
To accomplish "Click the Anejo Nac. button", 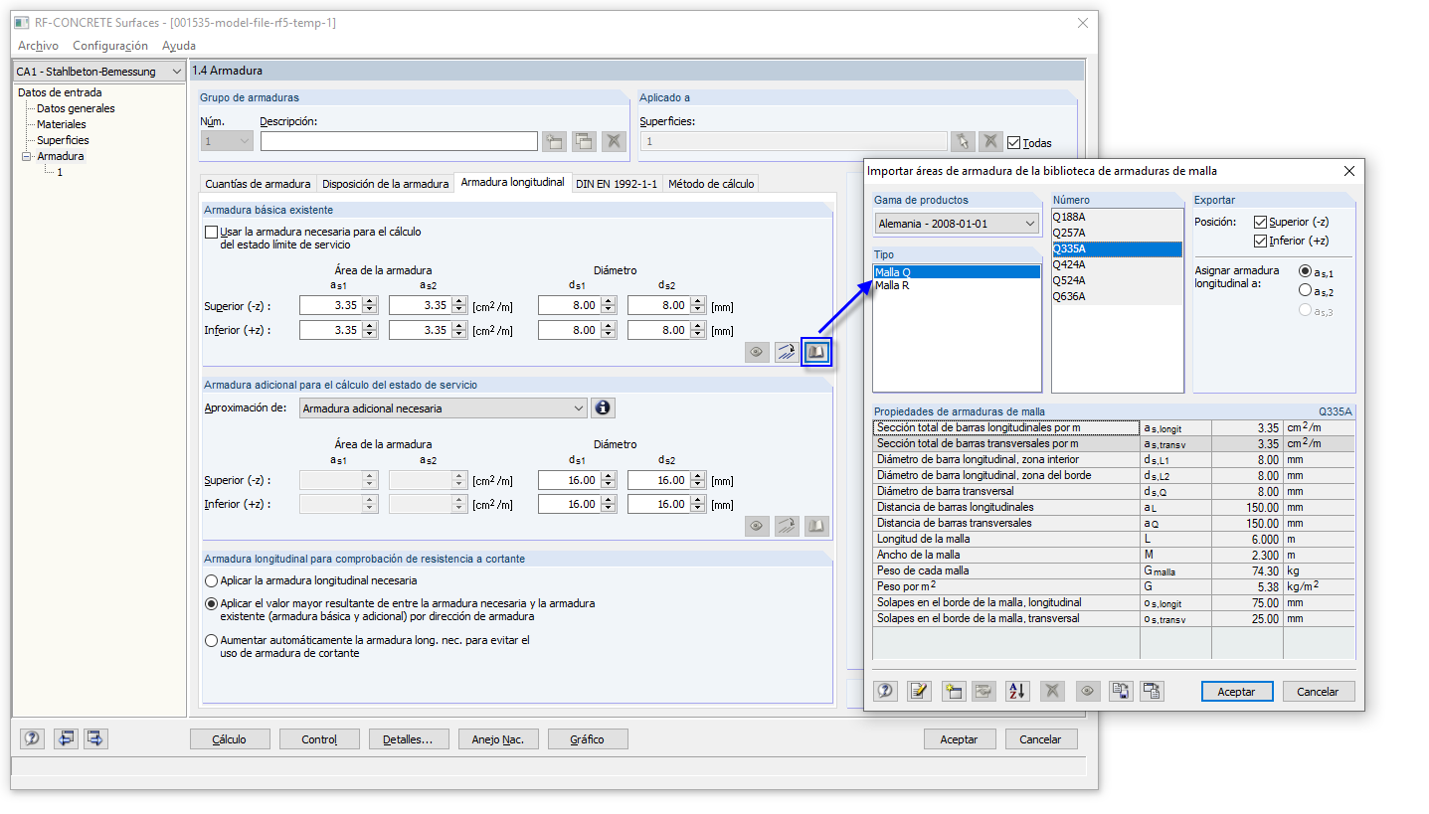I will 498,739.
